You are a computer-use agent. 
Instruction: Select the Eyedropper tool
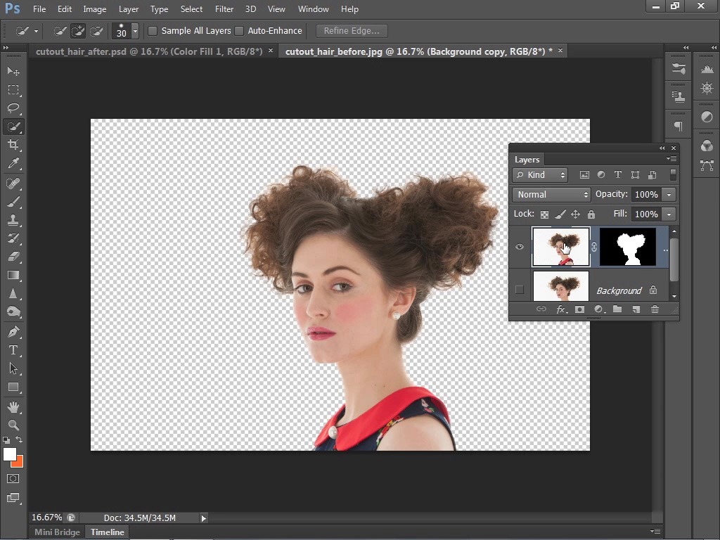point(13,163)
